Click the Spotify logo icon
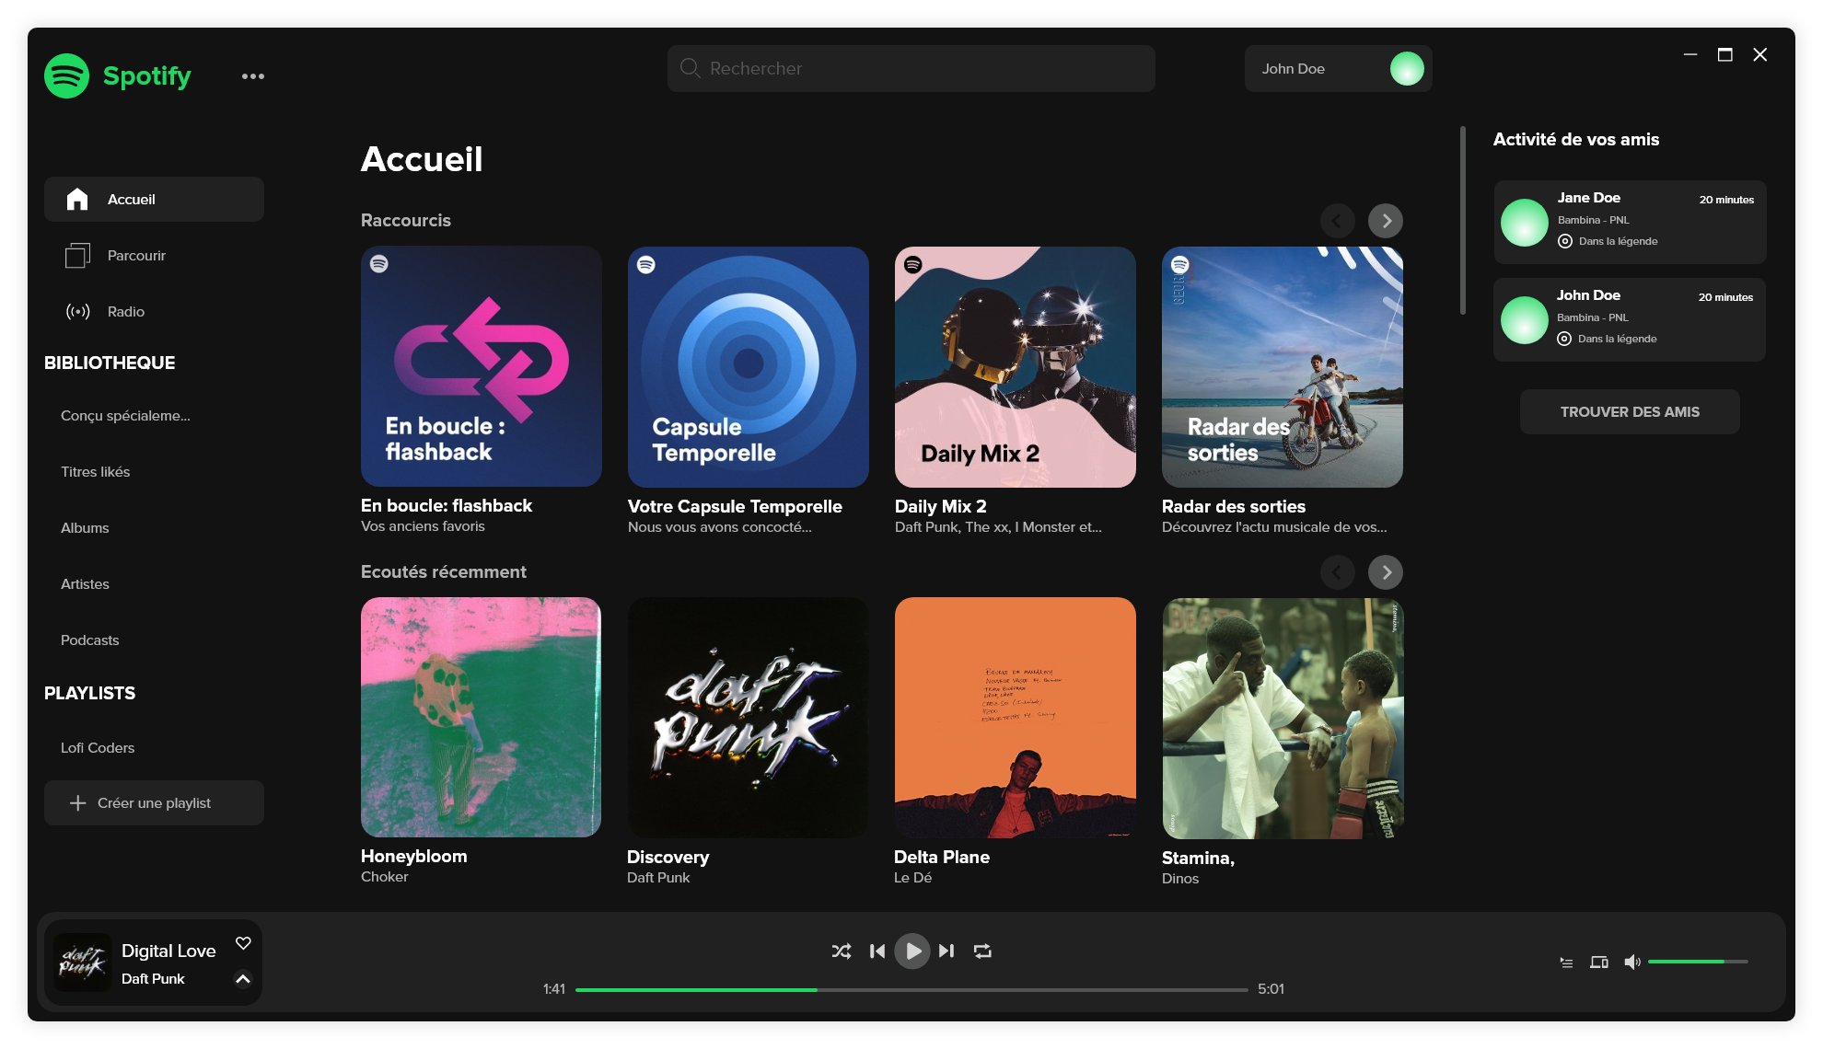Viewport: 1823px width, 1049px height. point(67,75)
